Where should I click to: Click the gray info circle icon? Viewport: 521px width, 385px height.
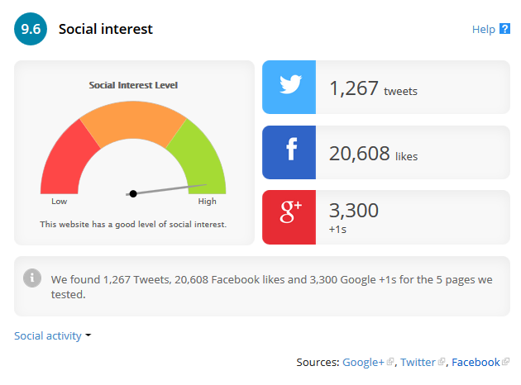[32, 278]
